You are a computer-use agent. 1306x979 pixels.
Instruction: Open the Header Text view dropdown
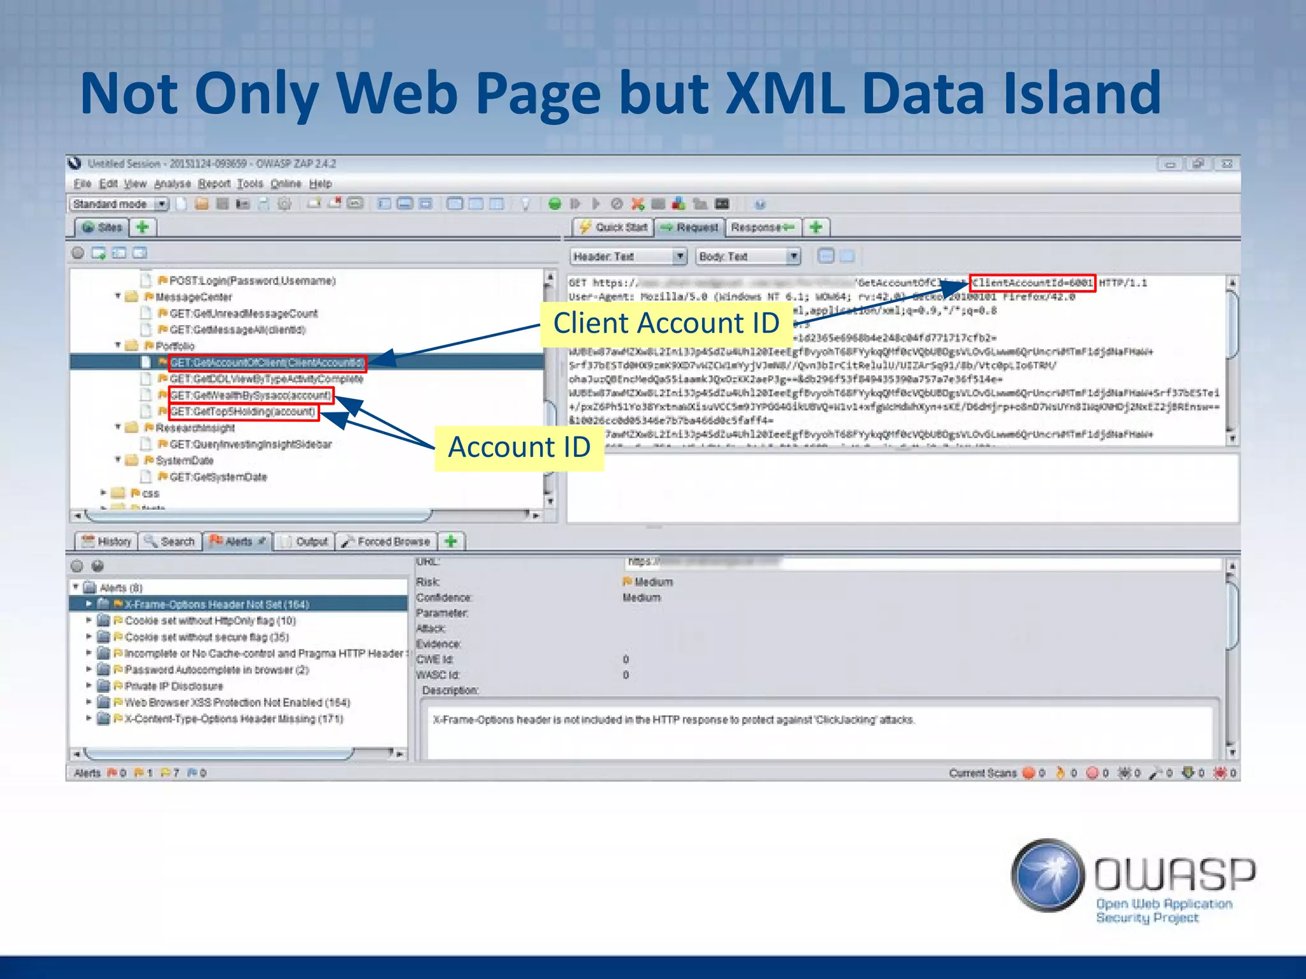click(x=680, y=256)
